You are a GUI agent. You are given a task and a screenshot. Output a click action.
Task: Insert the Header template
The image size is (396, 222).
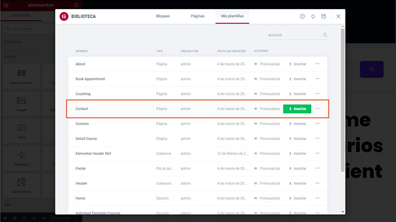[298, 184]
